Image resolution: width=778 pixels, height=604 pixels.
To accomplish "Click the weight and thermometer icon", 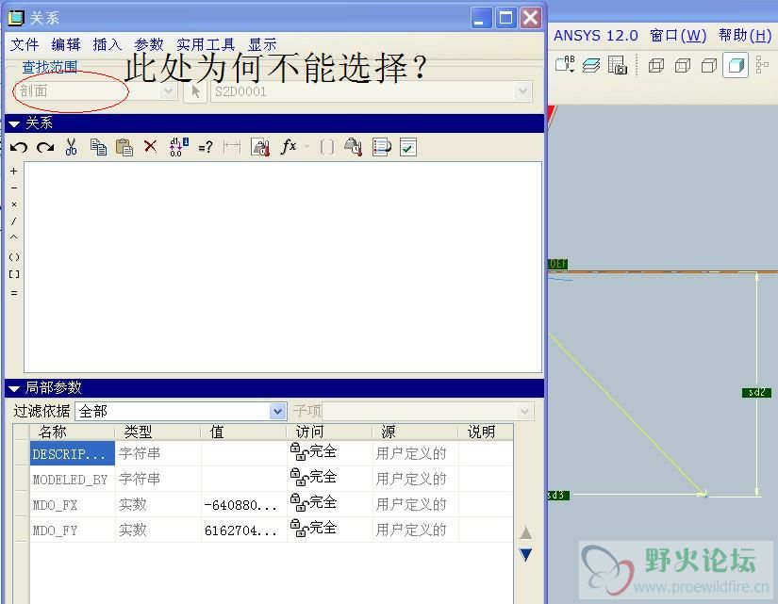I will (x=260, y=147).
